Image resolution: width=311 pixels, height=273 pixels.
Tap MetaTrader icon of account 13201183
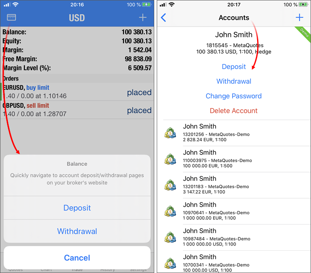(170, 185)
